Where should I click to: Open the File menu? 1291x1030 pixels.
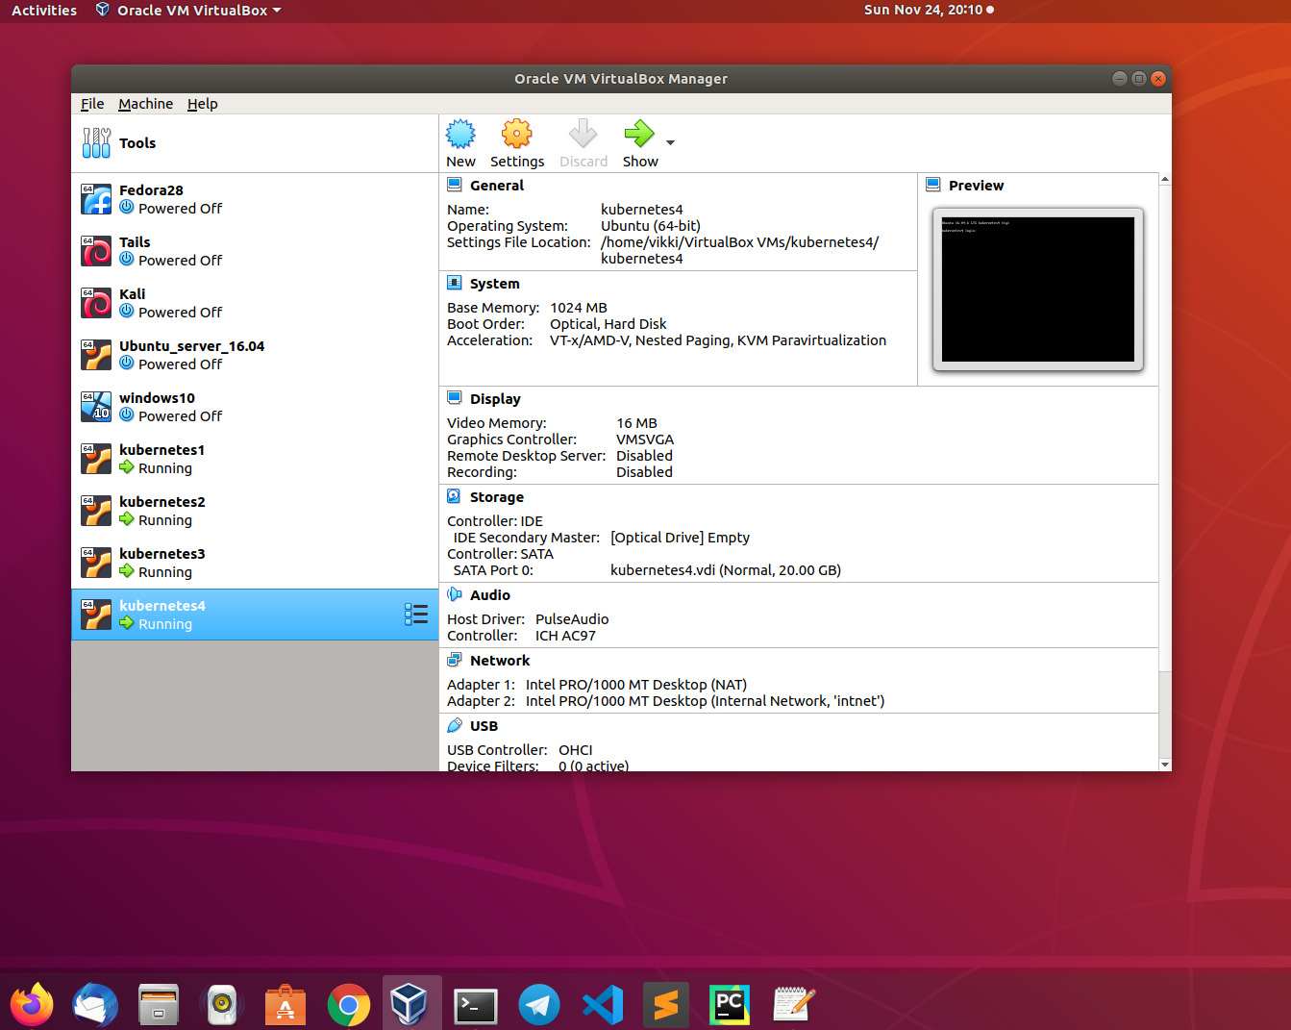tap(92, 104)
